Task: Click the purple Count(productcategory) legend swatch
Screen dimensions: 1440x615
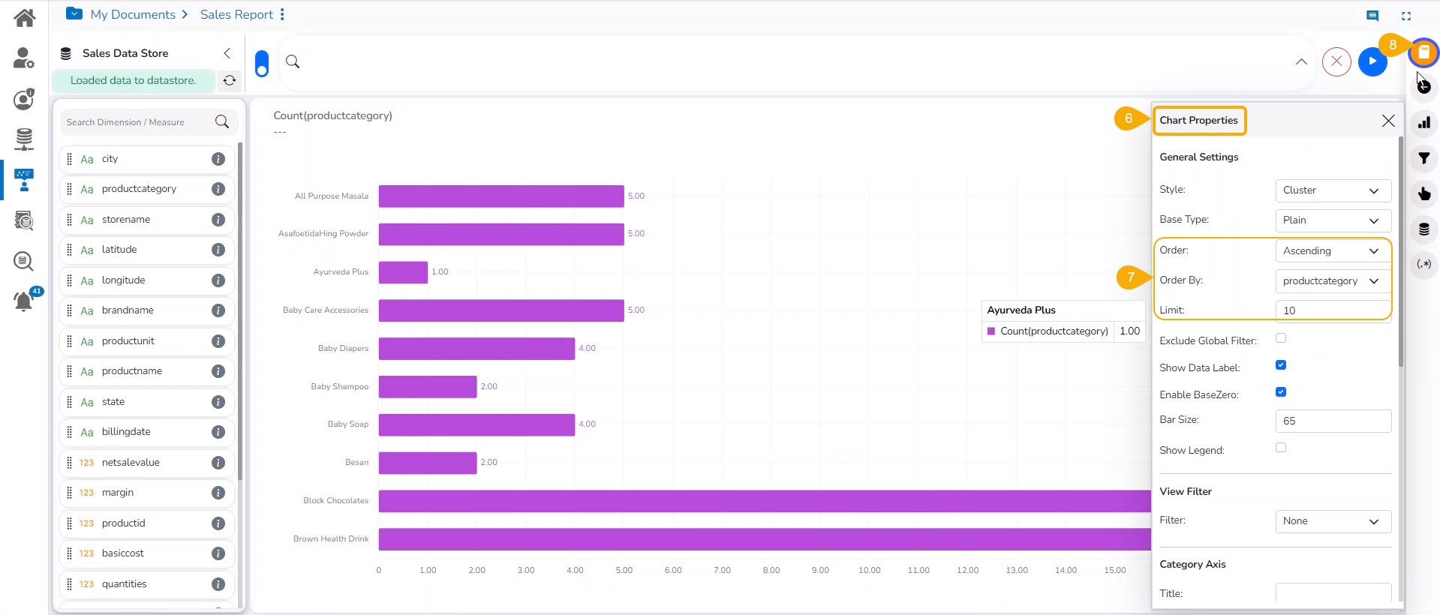Action: click(991, 331)
